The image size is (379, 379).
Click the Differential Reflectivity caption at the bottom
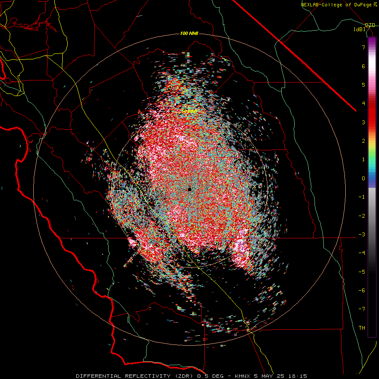191,376
